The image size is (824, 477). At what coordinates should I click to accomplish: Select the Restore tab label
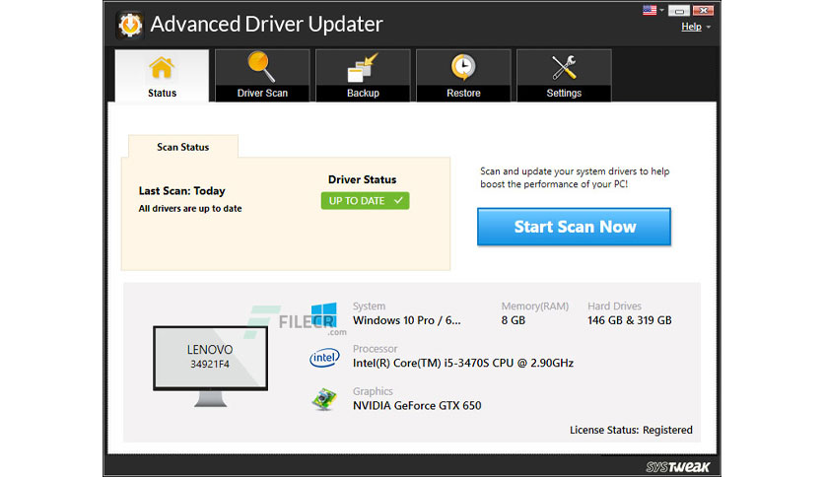coord(463,93)
